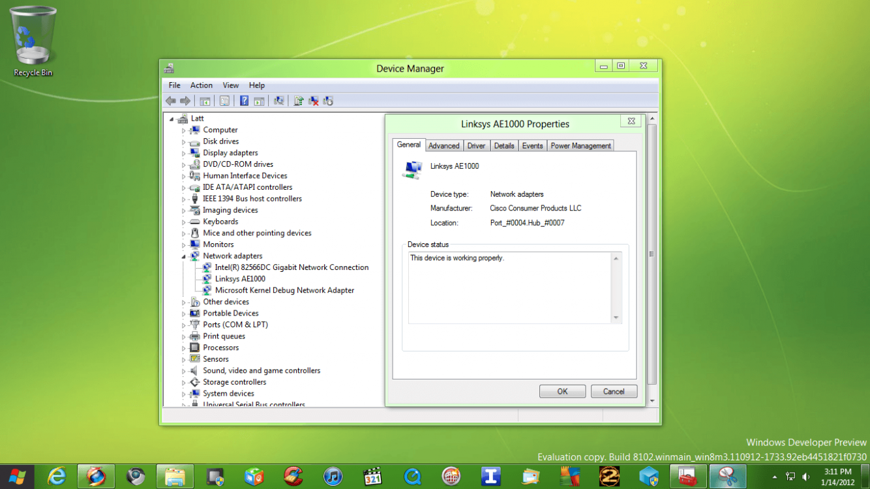Open the Action menu

[x=202, y=85]
